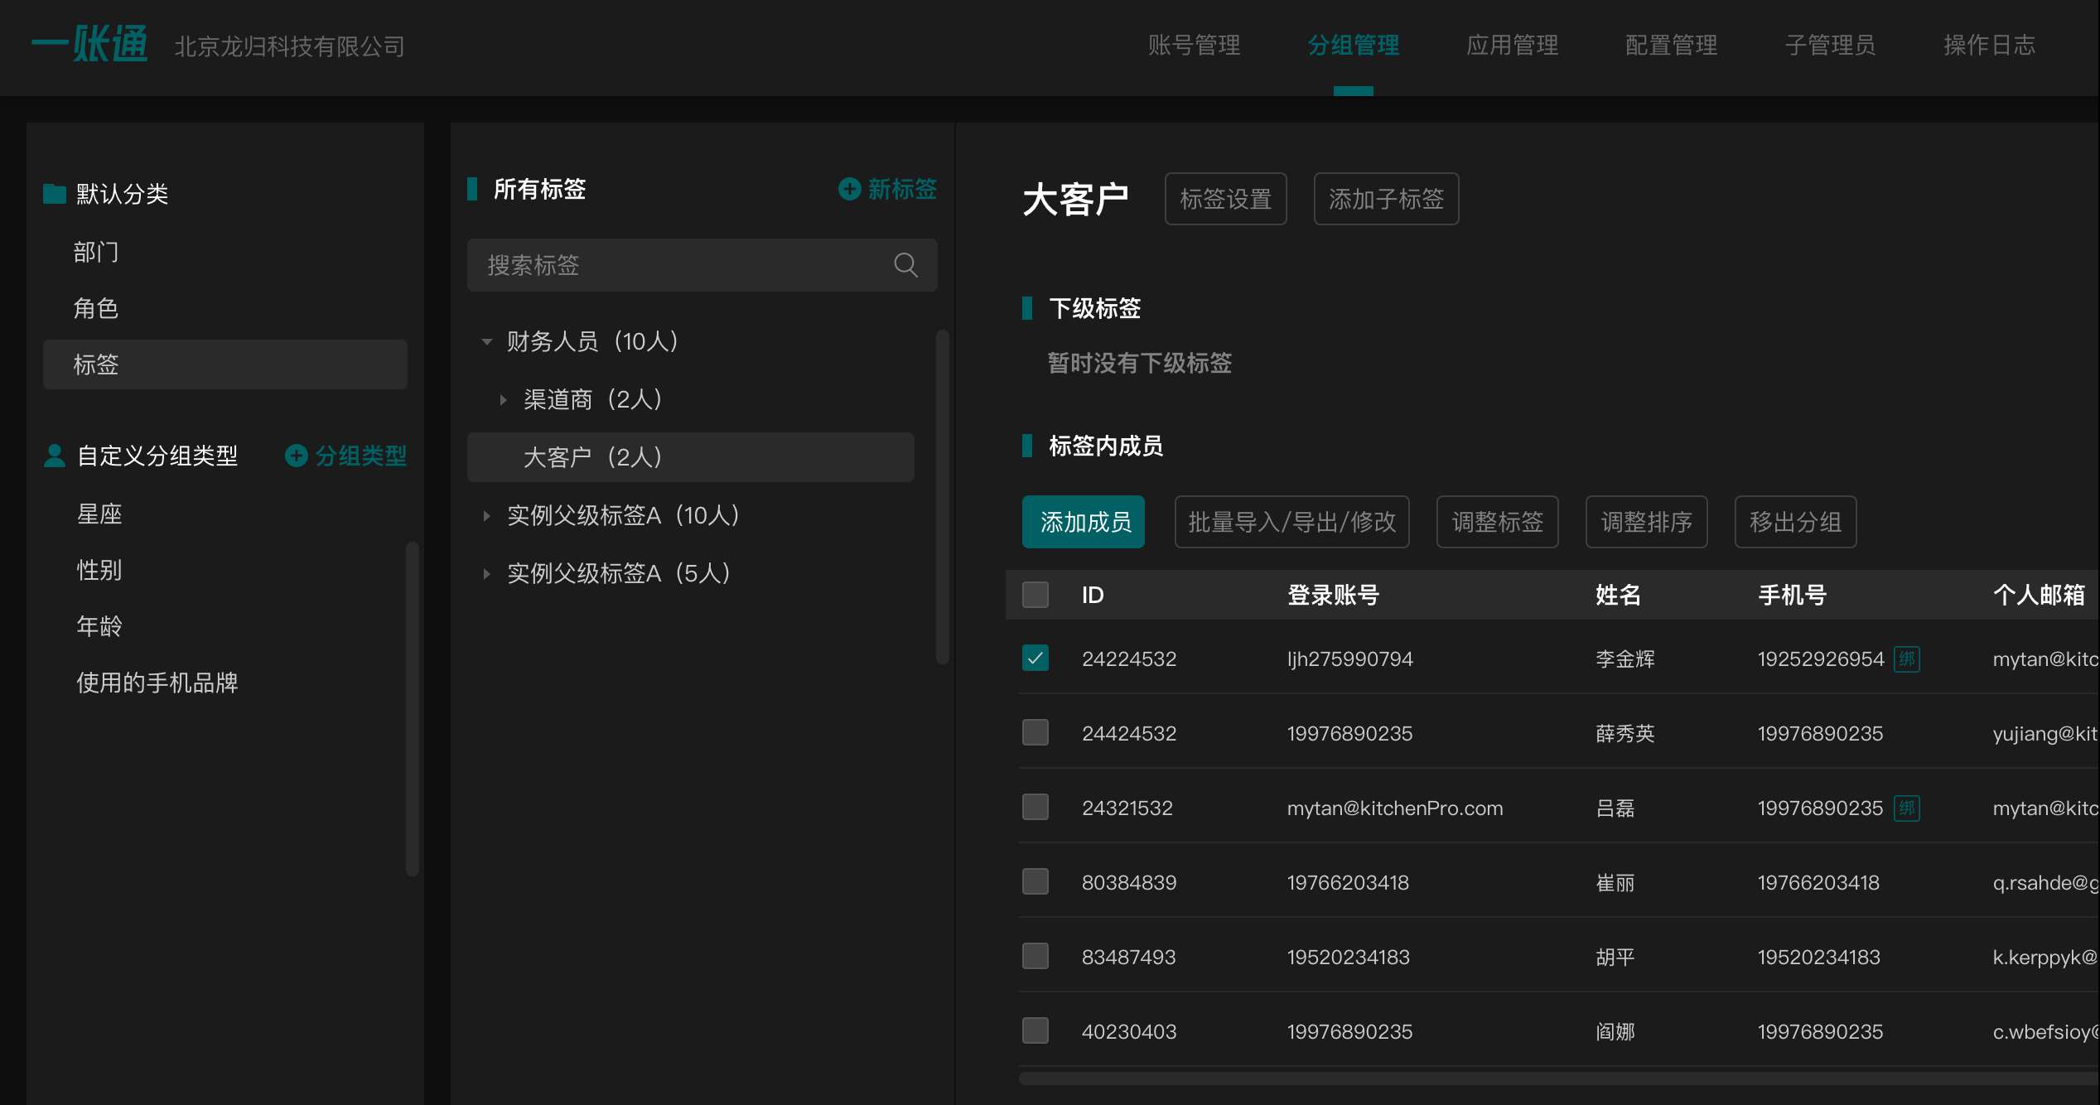Expand 实例父级标签A (10人) node
Viewport: 2100px width, 1105px height.
click(487, 516)
